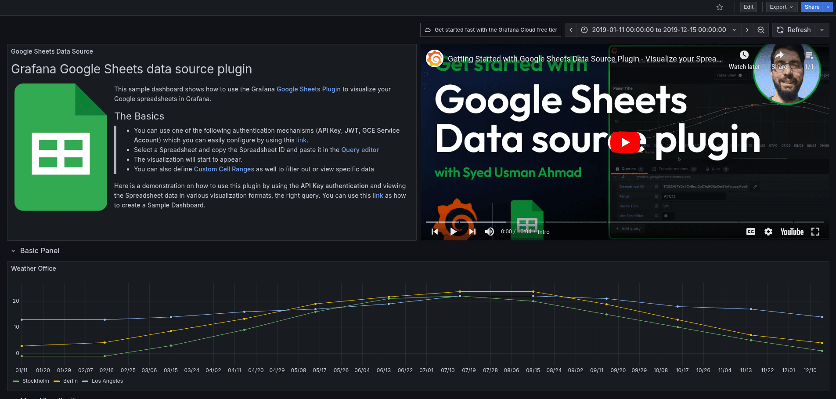Open the auto-refresh interval dropdown
Viewport: 836px width, 399px height.
tap(822, 30)
